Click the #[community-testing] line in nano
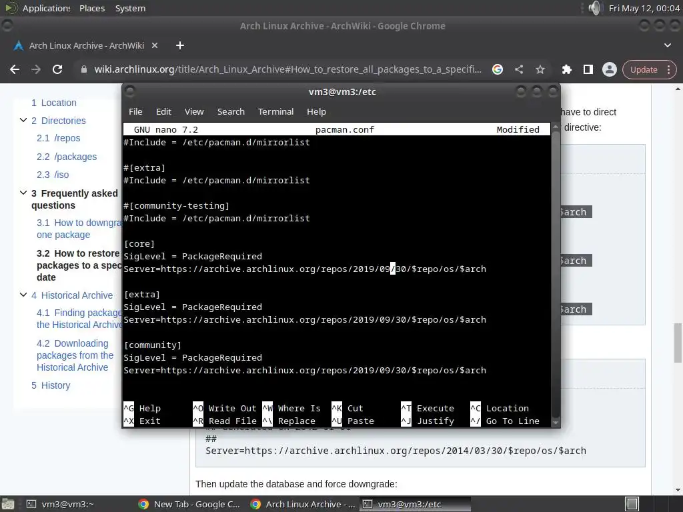 (176, 205)
